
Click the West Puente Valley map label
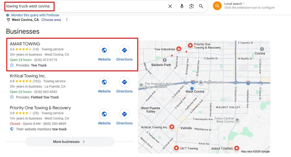tap(150, 110)
